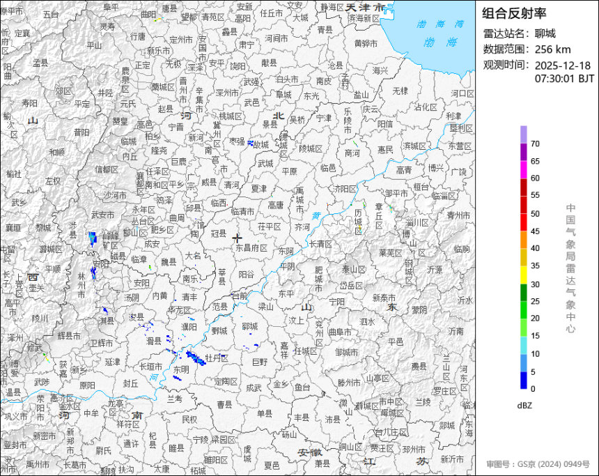Click the 邹平市 map label
The height and width of the screenshot is (476, 599).
point(396,194)
